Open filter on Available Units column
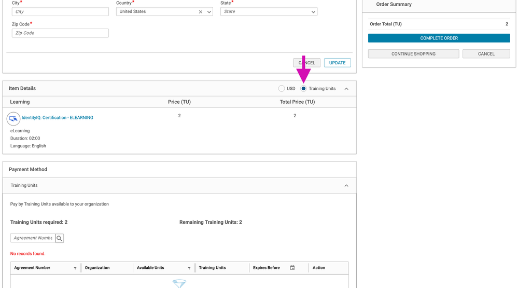The image size is (518, 288). tap(189, 268)
